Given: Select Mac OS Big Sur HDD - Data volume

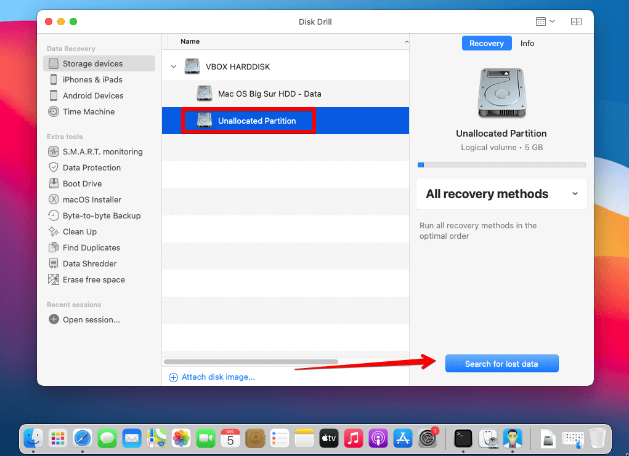Looking at the screenshot, I should [285, 94].
